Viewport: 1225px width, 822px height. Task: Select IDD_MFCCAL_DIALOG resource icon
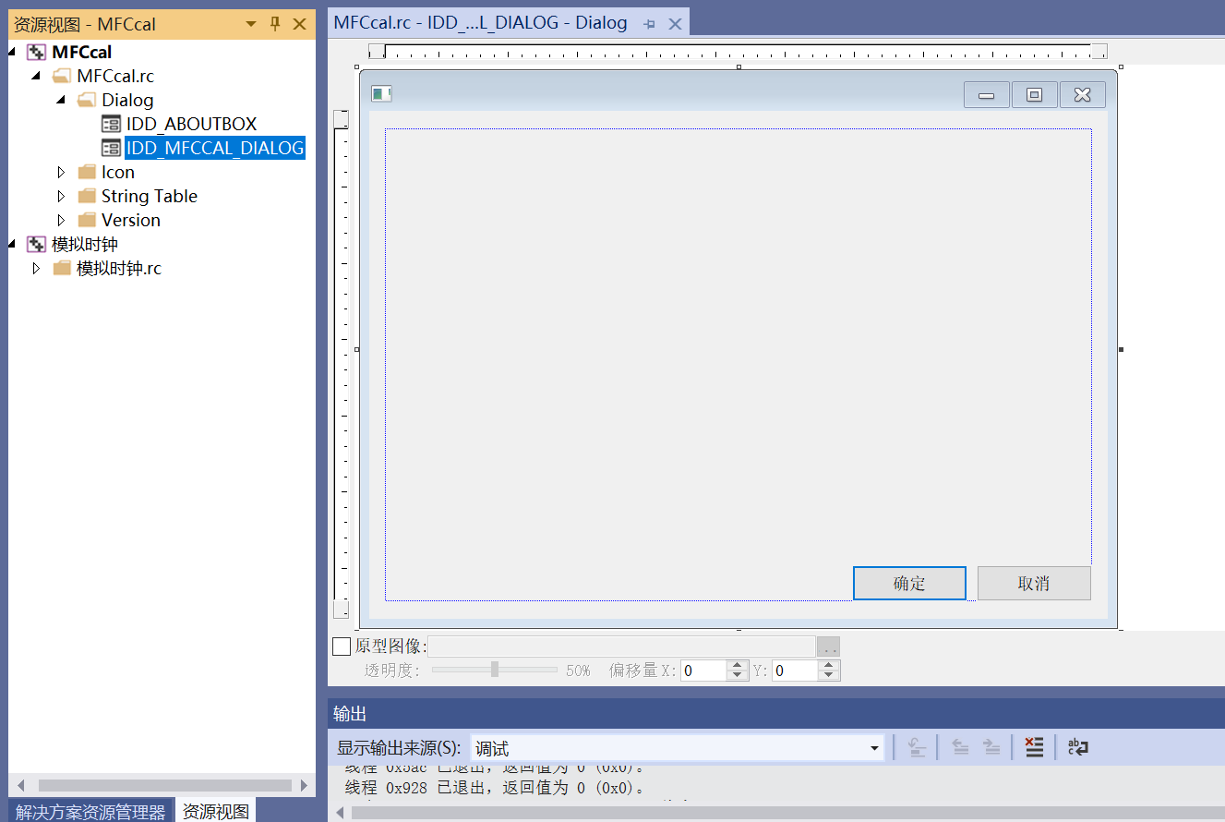point(112,148)
